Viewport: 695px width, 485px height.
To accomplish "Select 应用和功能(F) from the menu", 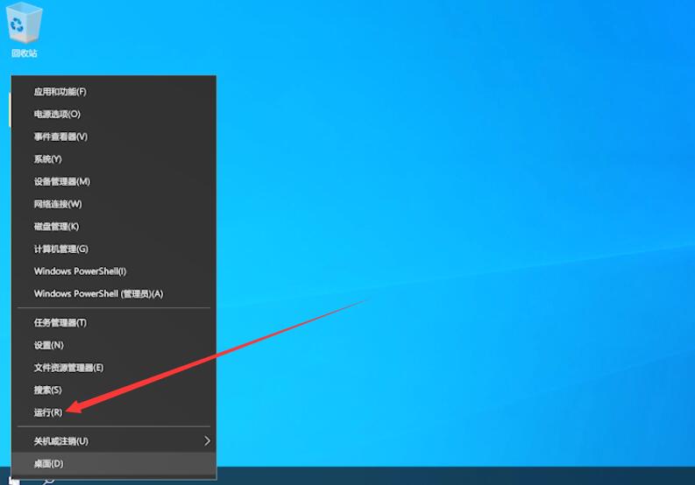I will 114,92.
